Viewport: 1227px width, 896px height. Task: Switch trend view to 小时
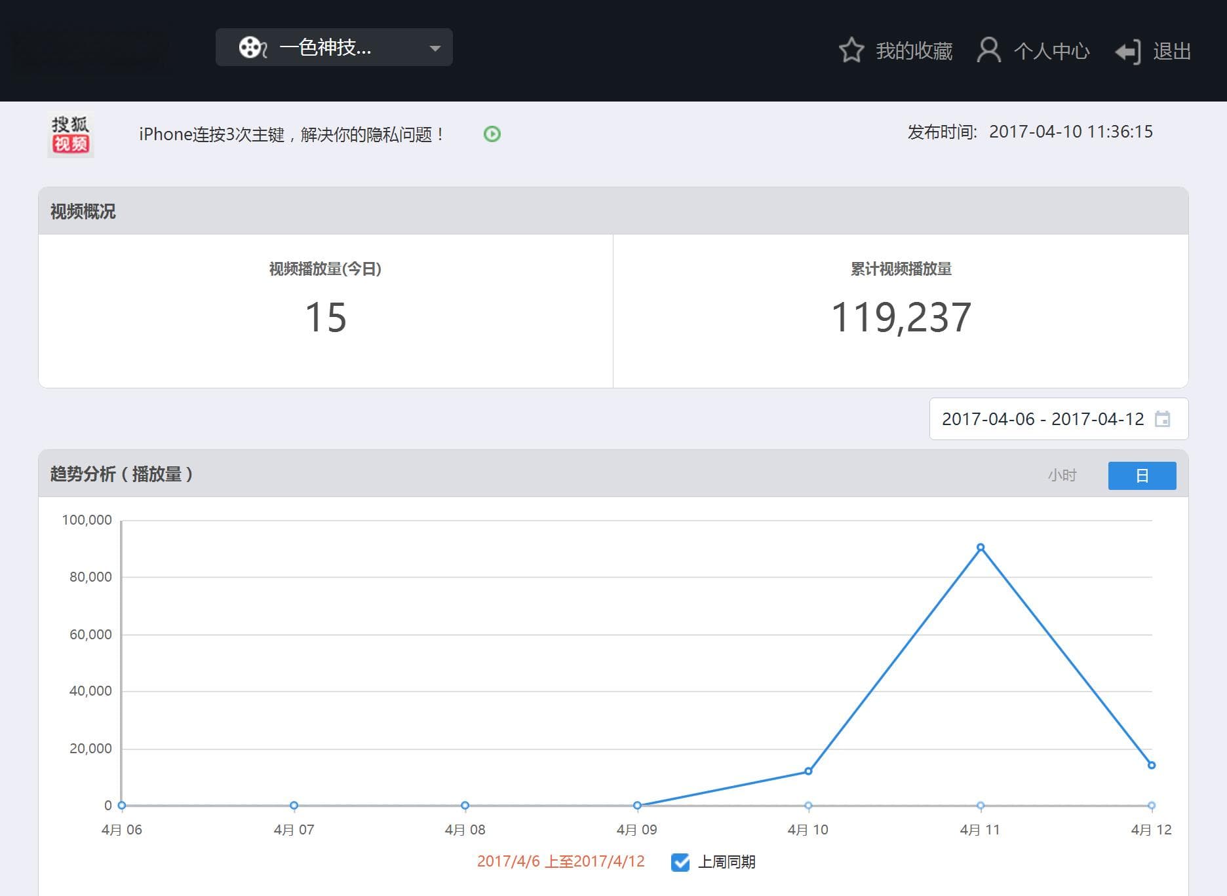(x=1062, y=476)
